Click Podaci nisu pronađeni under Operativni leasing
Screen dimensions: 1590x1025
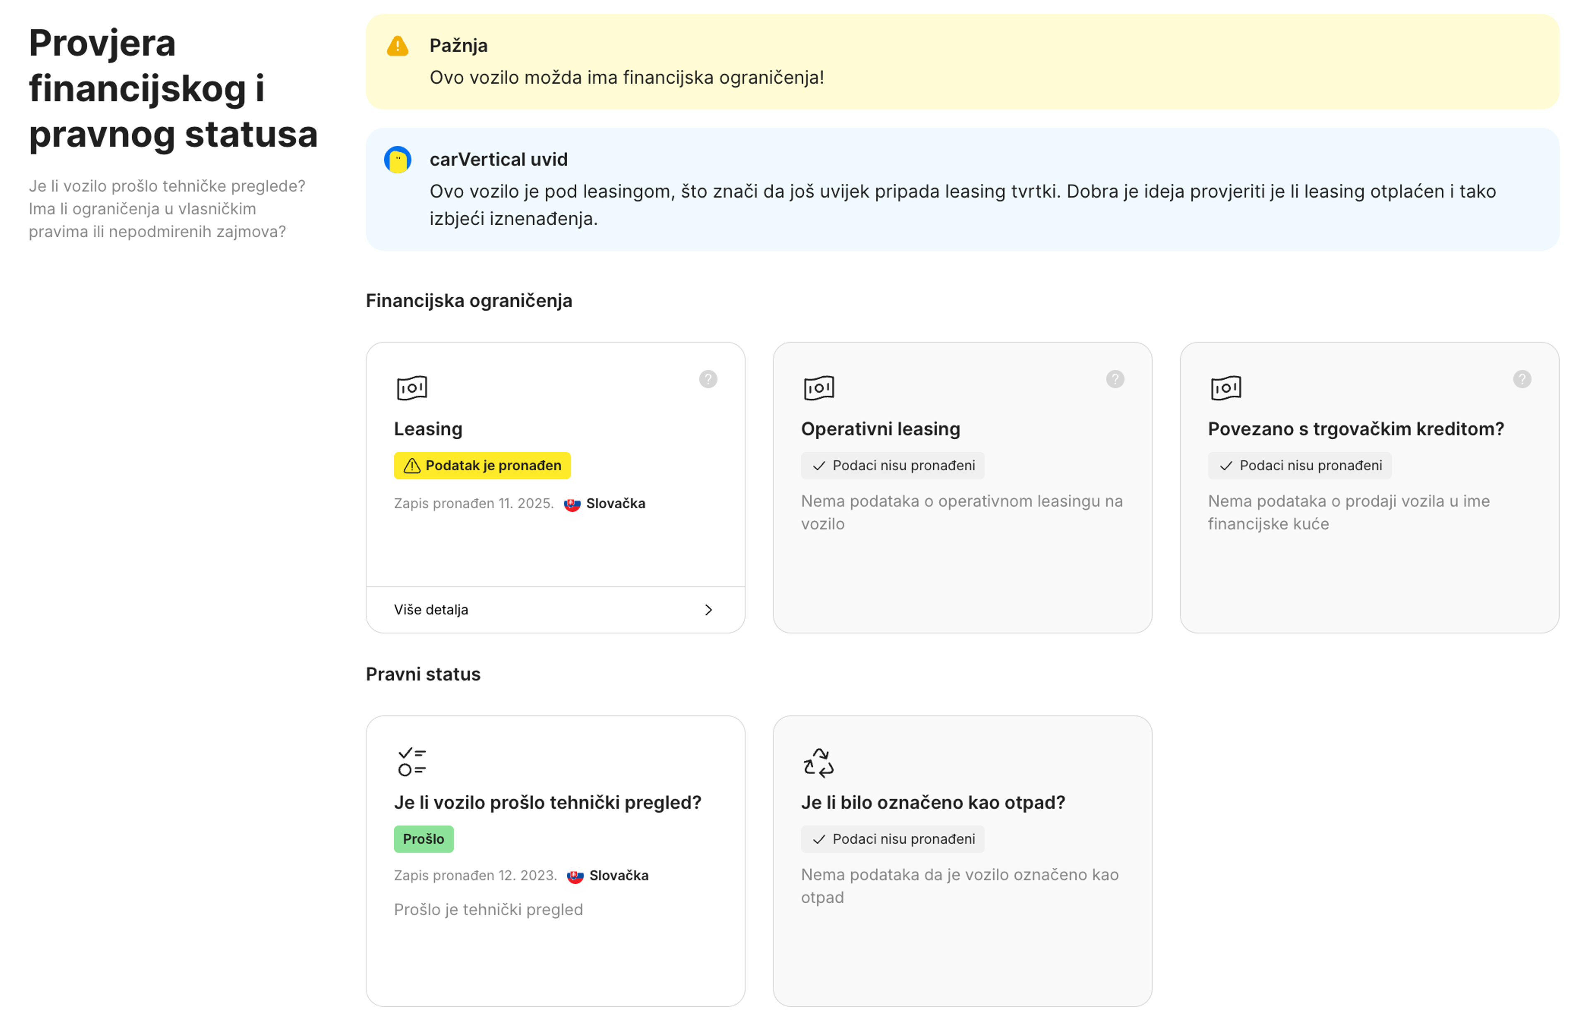pos(892,466)
